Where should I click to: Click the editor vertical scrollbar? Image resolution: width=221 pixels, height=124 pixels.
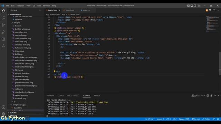(220, 64)
